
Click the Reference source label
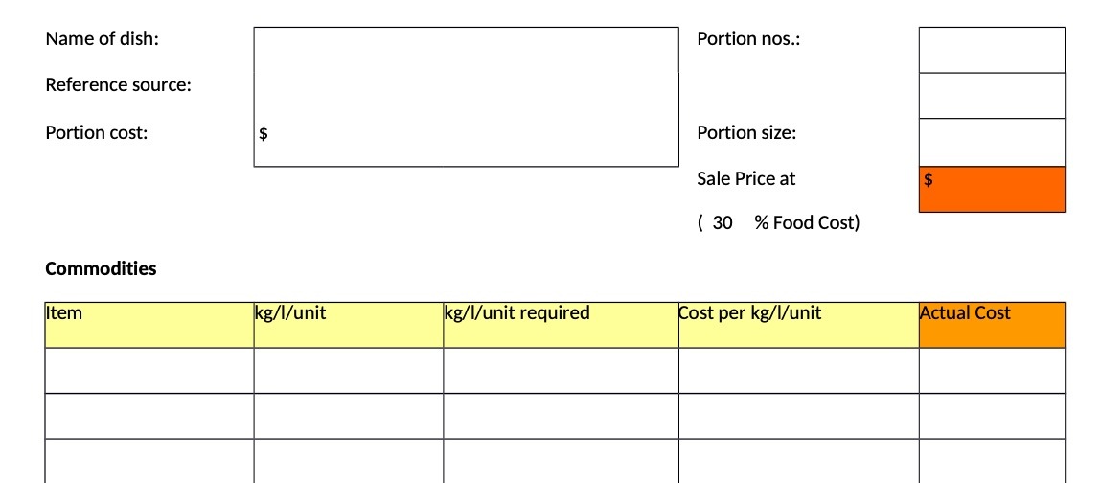coord(119,85)
